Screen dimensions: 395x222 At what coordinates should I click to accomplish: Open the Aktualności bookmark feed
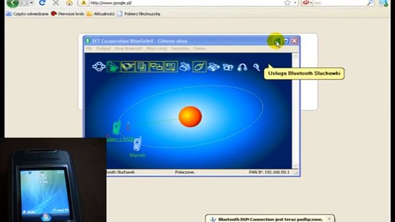[x=101, y=14]
